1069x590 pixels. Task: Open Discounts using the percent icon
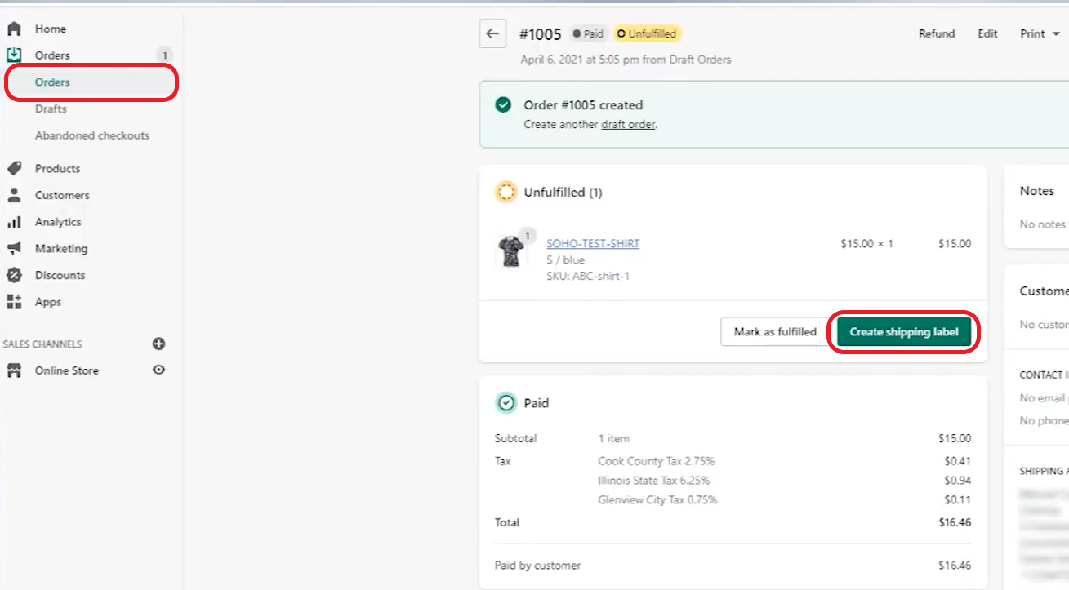[x=16, y=275]
